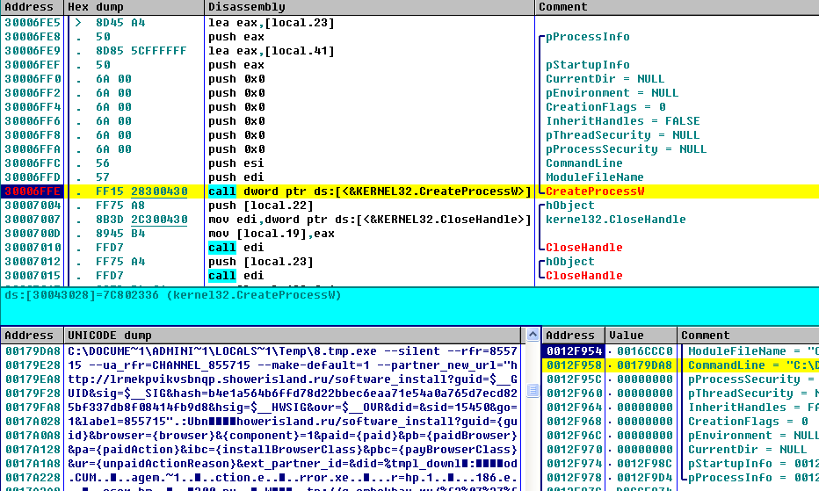Select the breakpoint address 30006FFE

pos(32,191)
